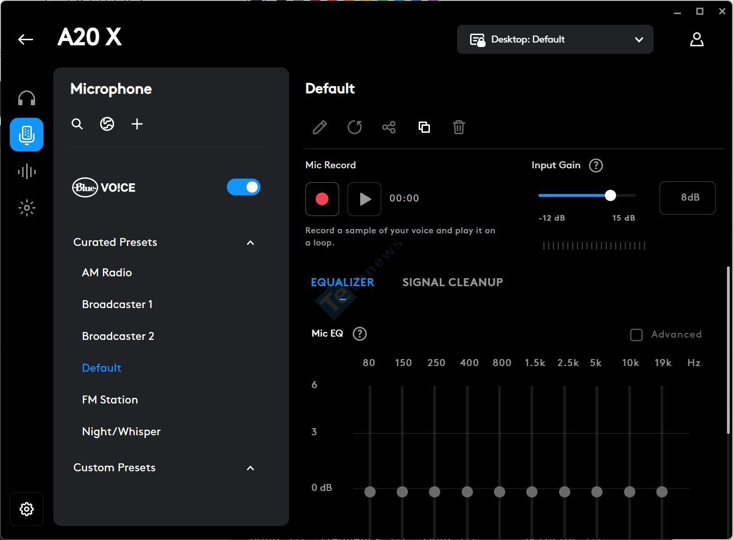Toggle the Blue VO!CE switch off

tap(243, 187)
